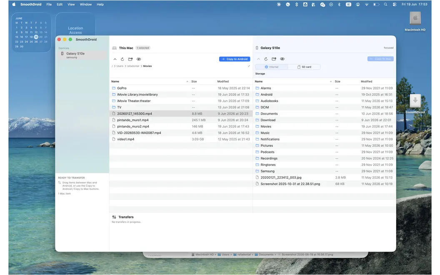Open Control Center in menu bar
This screenshot has height=275, width=440.
[x=394, y=5]
